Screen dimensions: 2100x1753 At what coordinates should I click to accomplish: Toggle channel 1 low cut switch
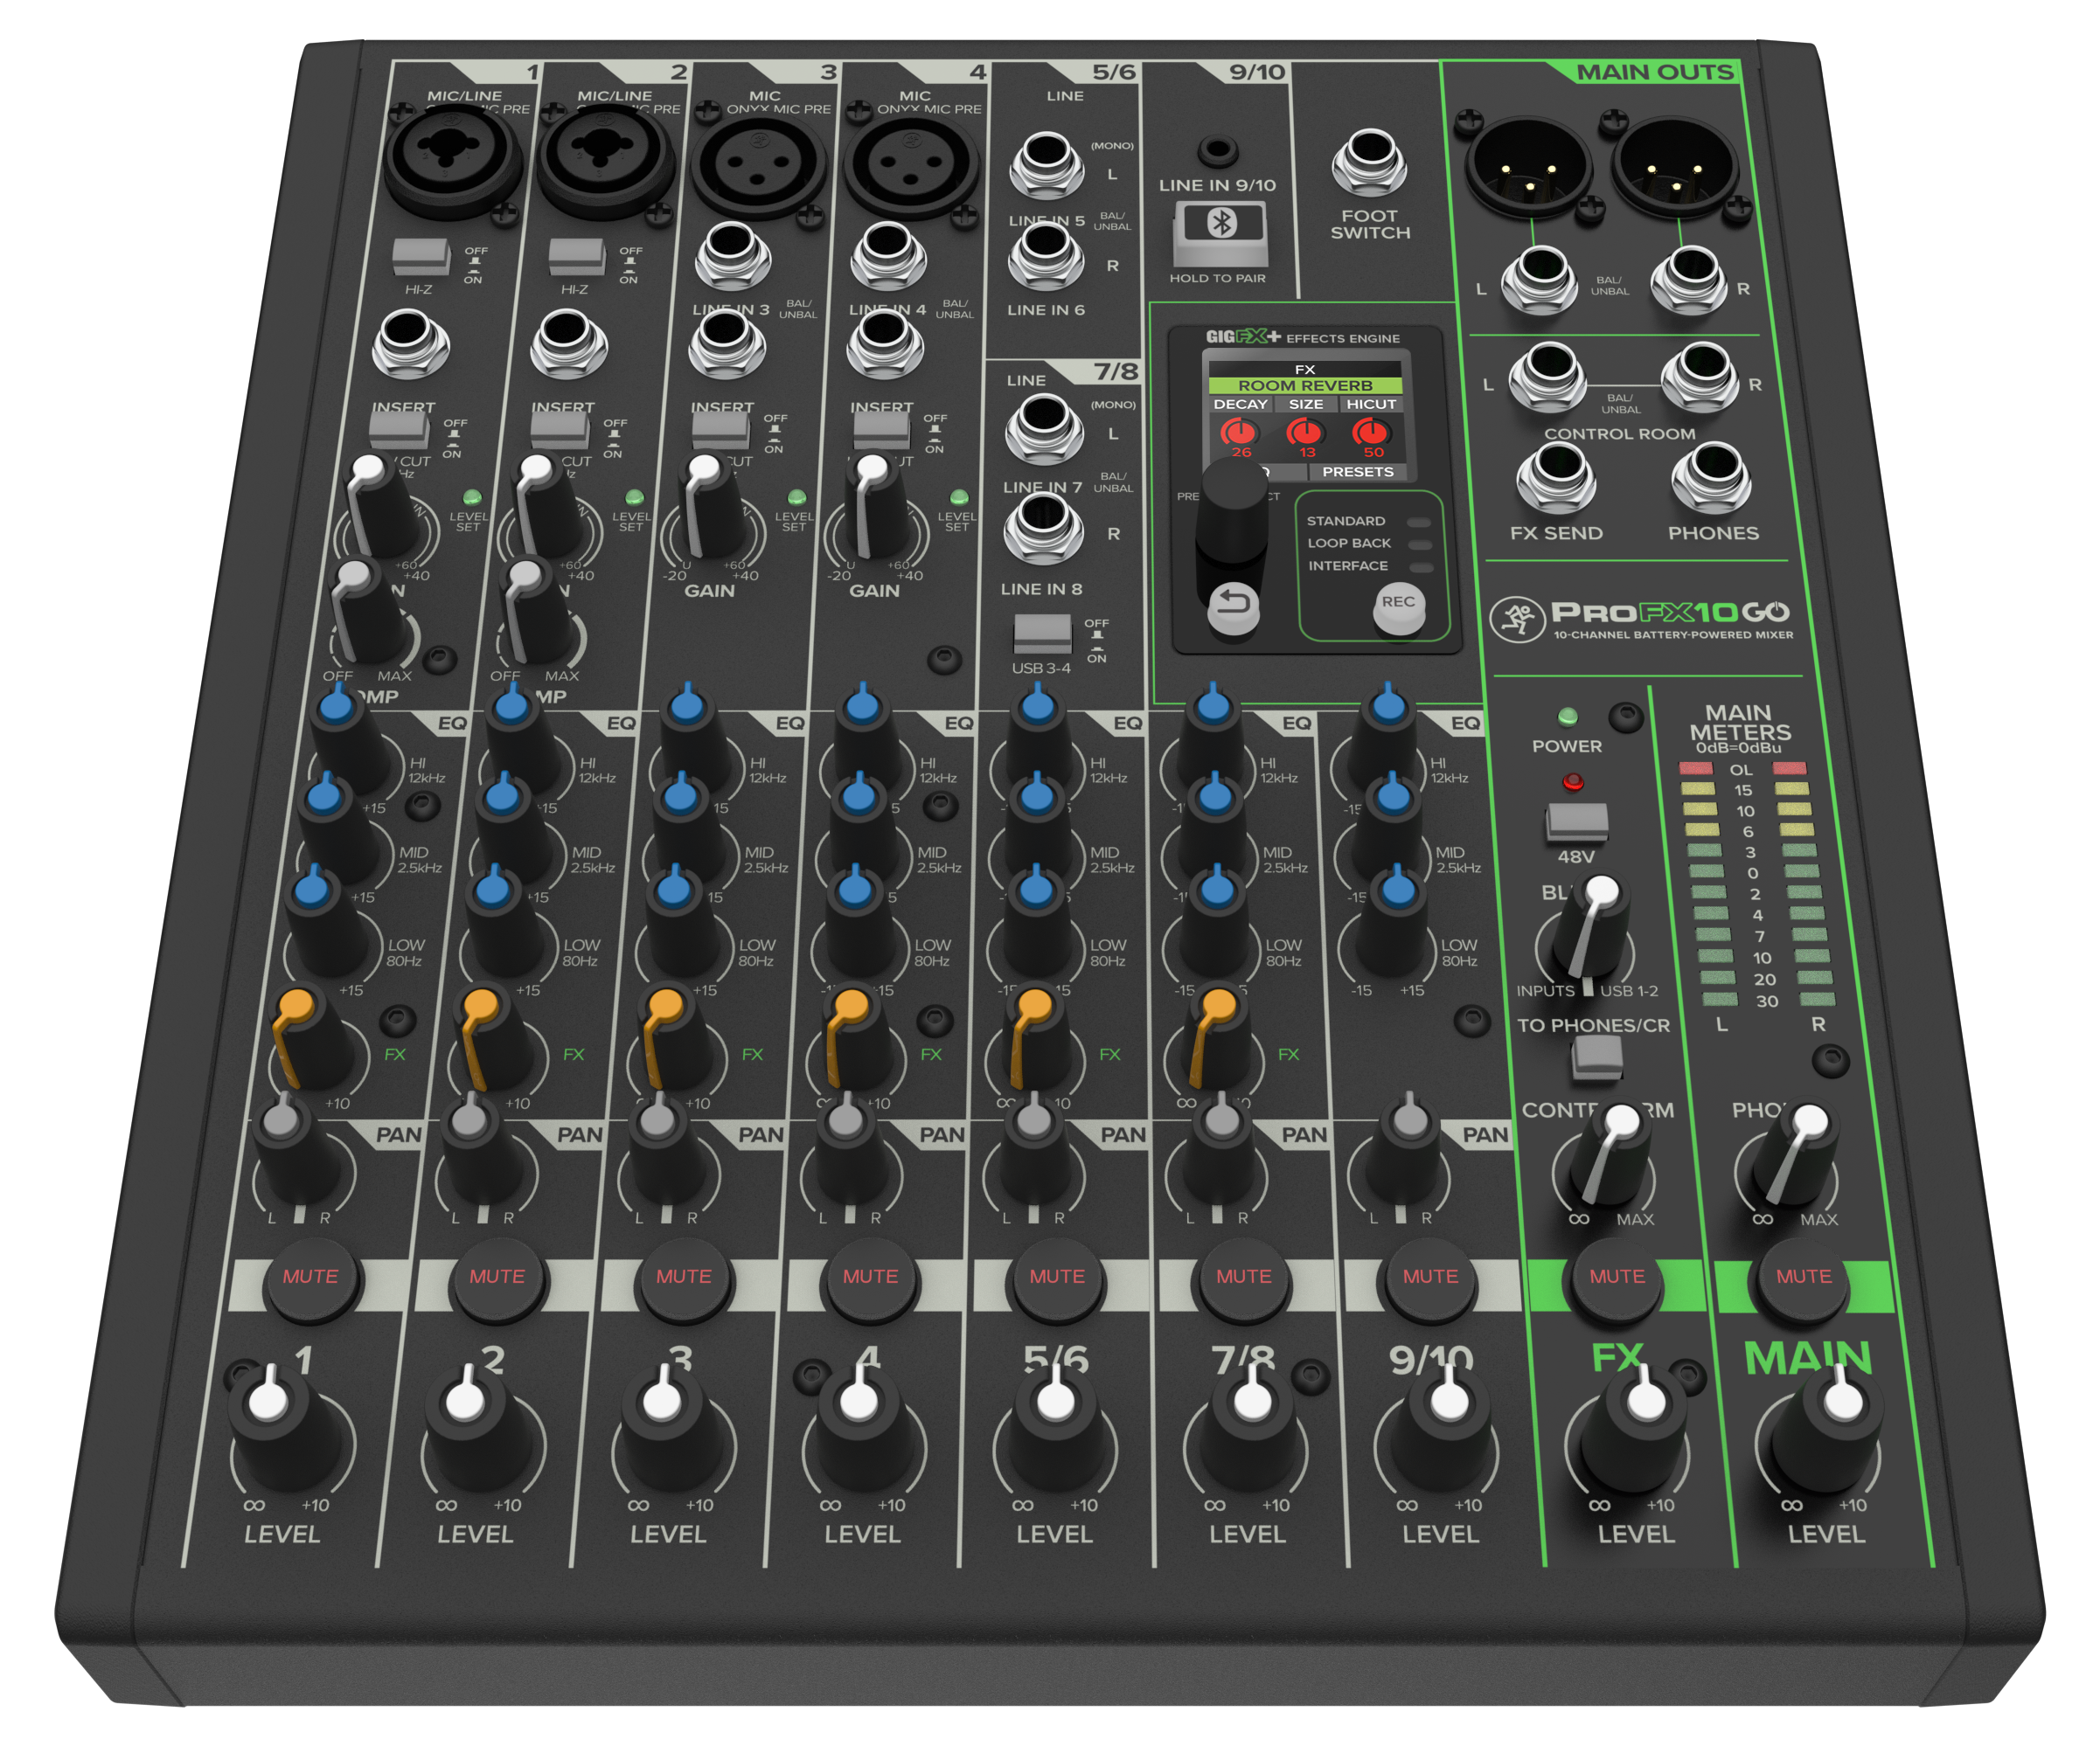pyautogui.click(x=399, y=430)
